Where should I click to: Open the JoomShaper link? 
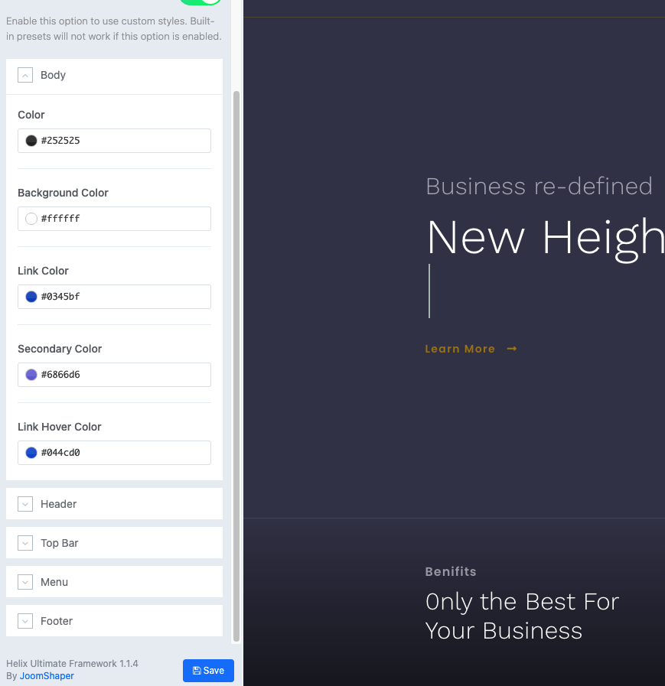tap(47, 676)
